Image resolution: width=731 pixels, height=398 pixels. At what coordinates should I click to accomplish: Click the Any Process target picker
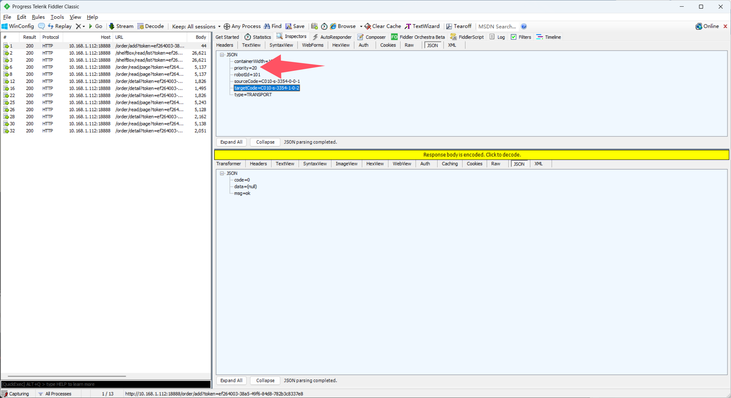[242, 26]
